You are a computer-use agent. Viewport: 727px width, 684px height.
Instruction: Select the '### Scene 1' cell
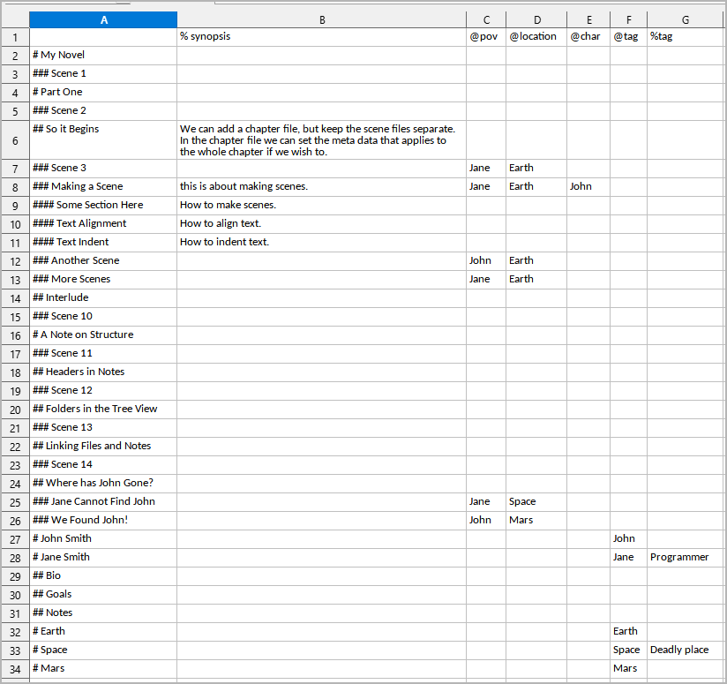[103, 74]
